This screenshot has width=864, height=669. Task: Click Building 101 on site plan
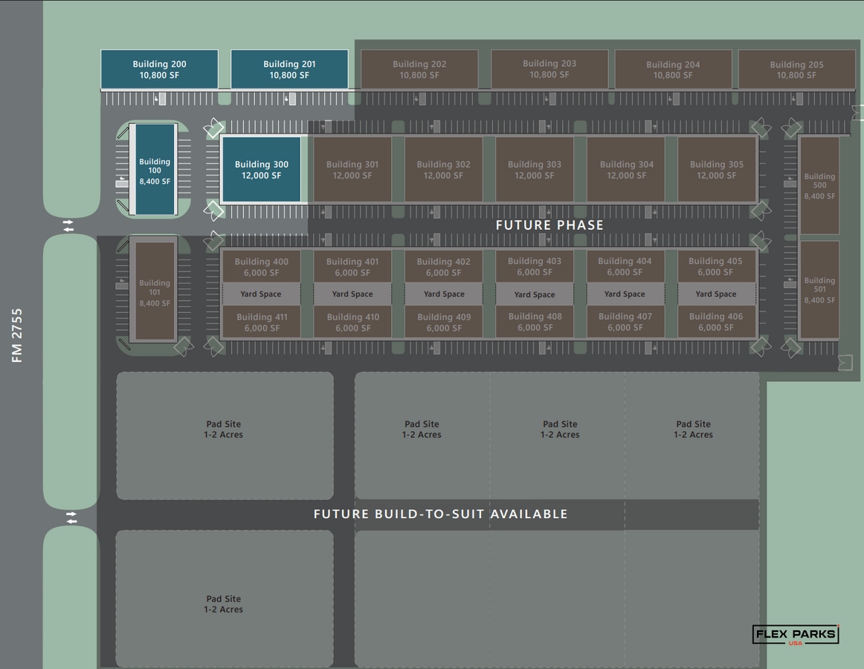point(155,292)
